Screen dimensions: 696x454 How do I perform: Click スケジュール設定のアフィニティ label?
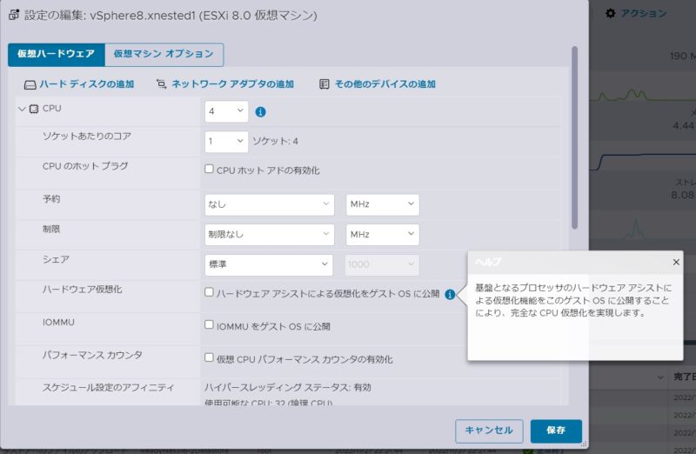(108, 387)
